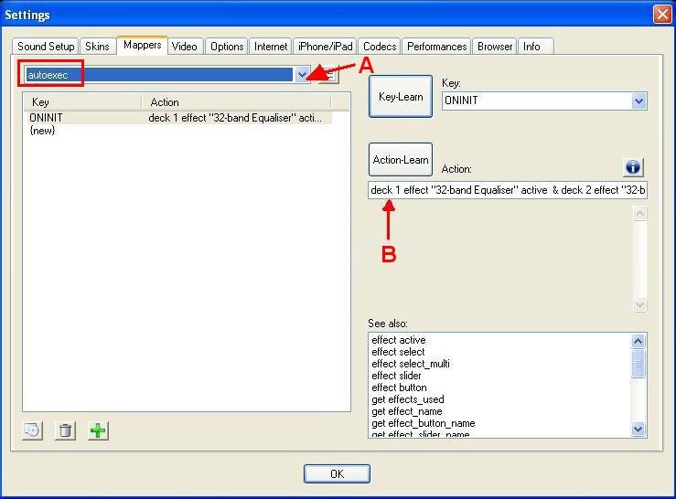
Task: Click the green plus add mapping icon
Action: [98, 430]
